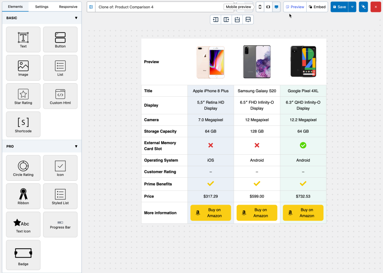Choose the Custom Html element
Viewport: 383px width, 273px height.
(60, 96)
